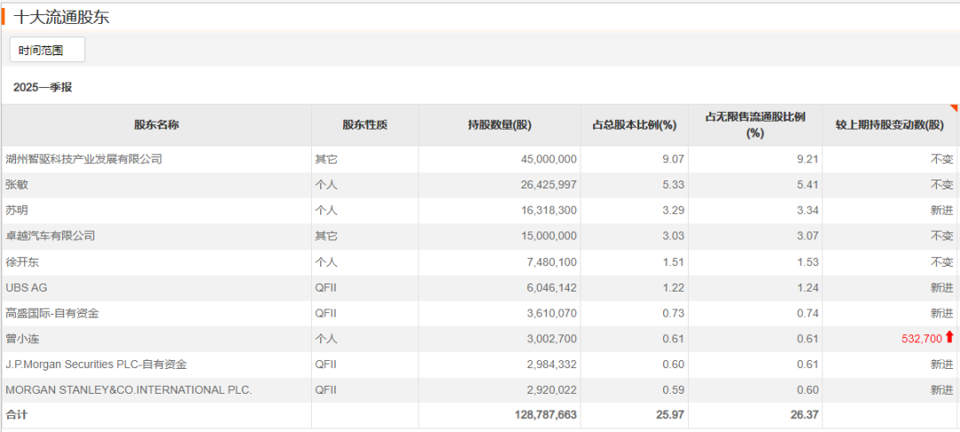Click the orange corner triangle in table header
Viewport: 960px width, 432px height.
tap(955, 108)
